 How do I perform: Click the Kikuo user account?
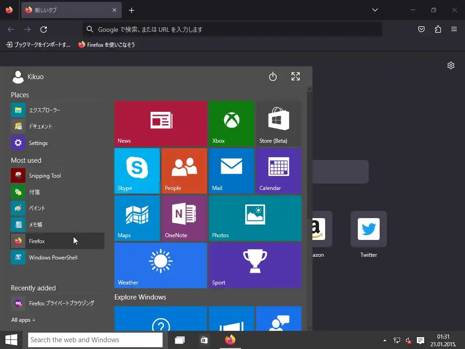[x=28, y=77]
